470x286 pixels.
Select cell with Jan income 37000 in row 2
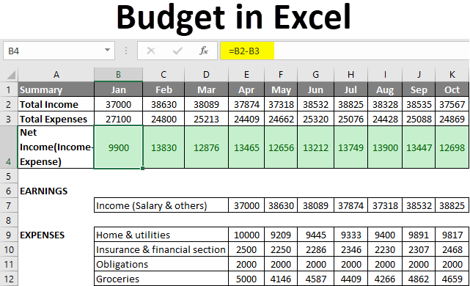pos(118,104)
